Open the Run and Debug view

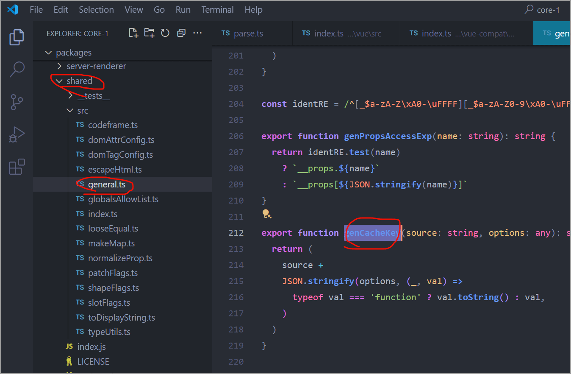17,135
